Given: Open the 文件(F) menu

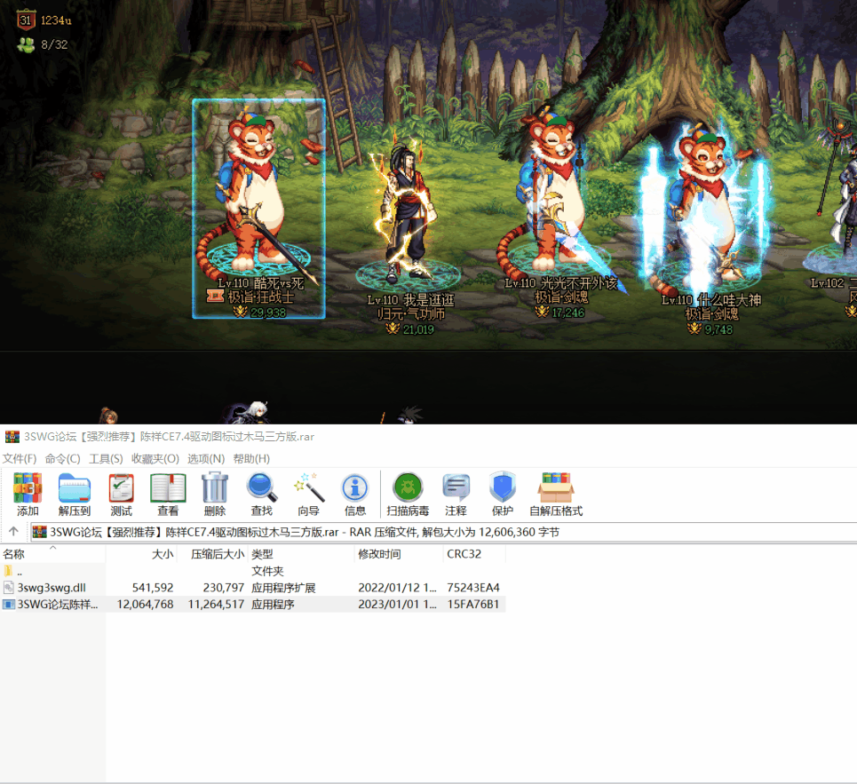Looking at the screenshot, I should [x=20, y=458].
